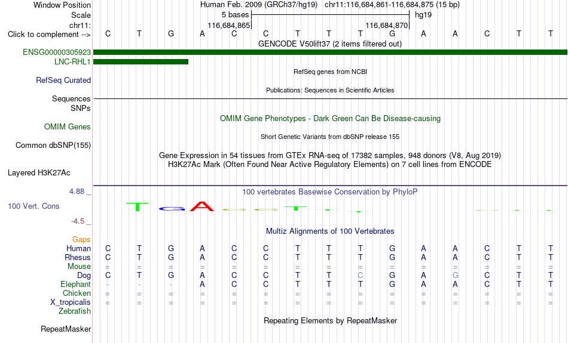Click the large red A in PhyloP logo
568x343 pixels.
pos(202,206)
